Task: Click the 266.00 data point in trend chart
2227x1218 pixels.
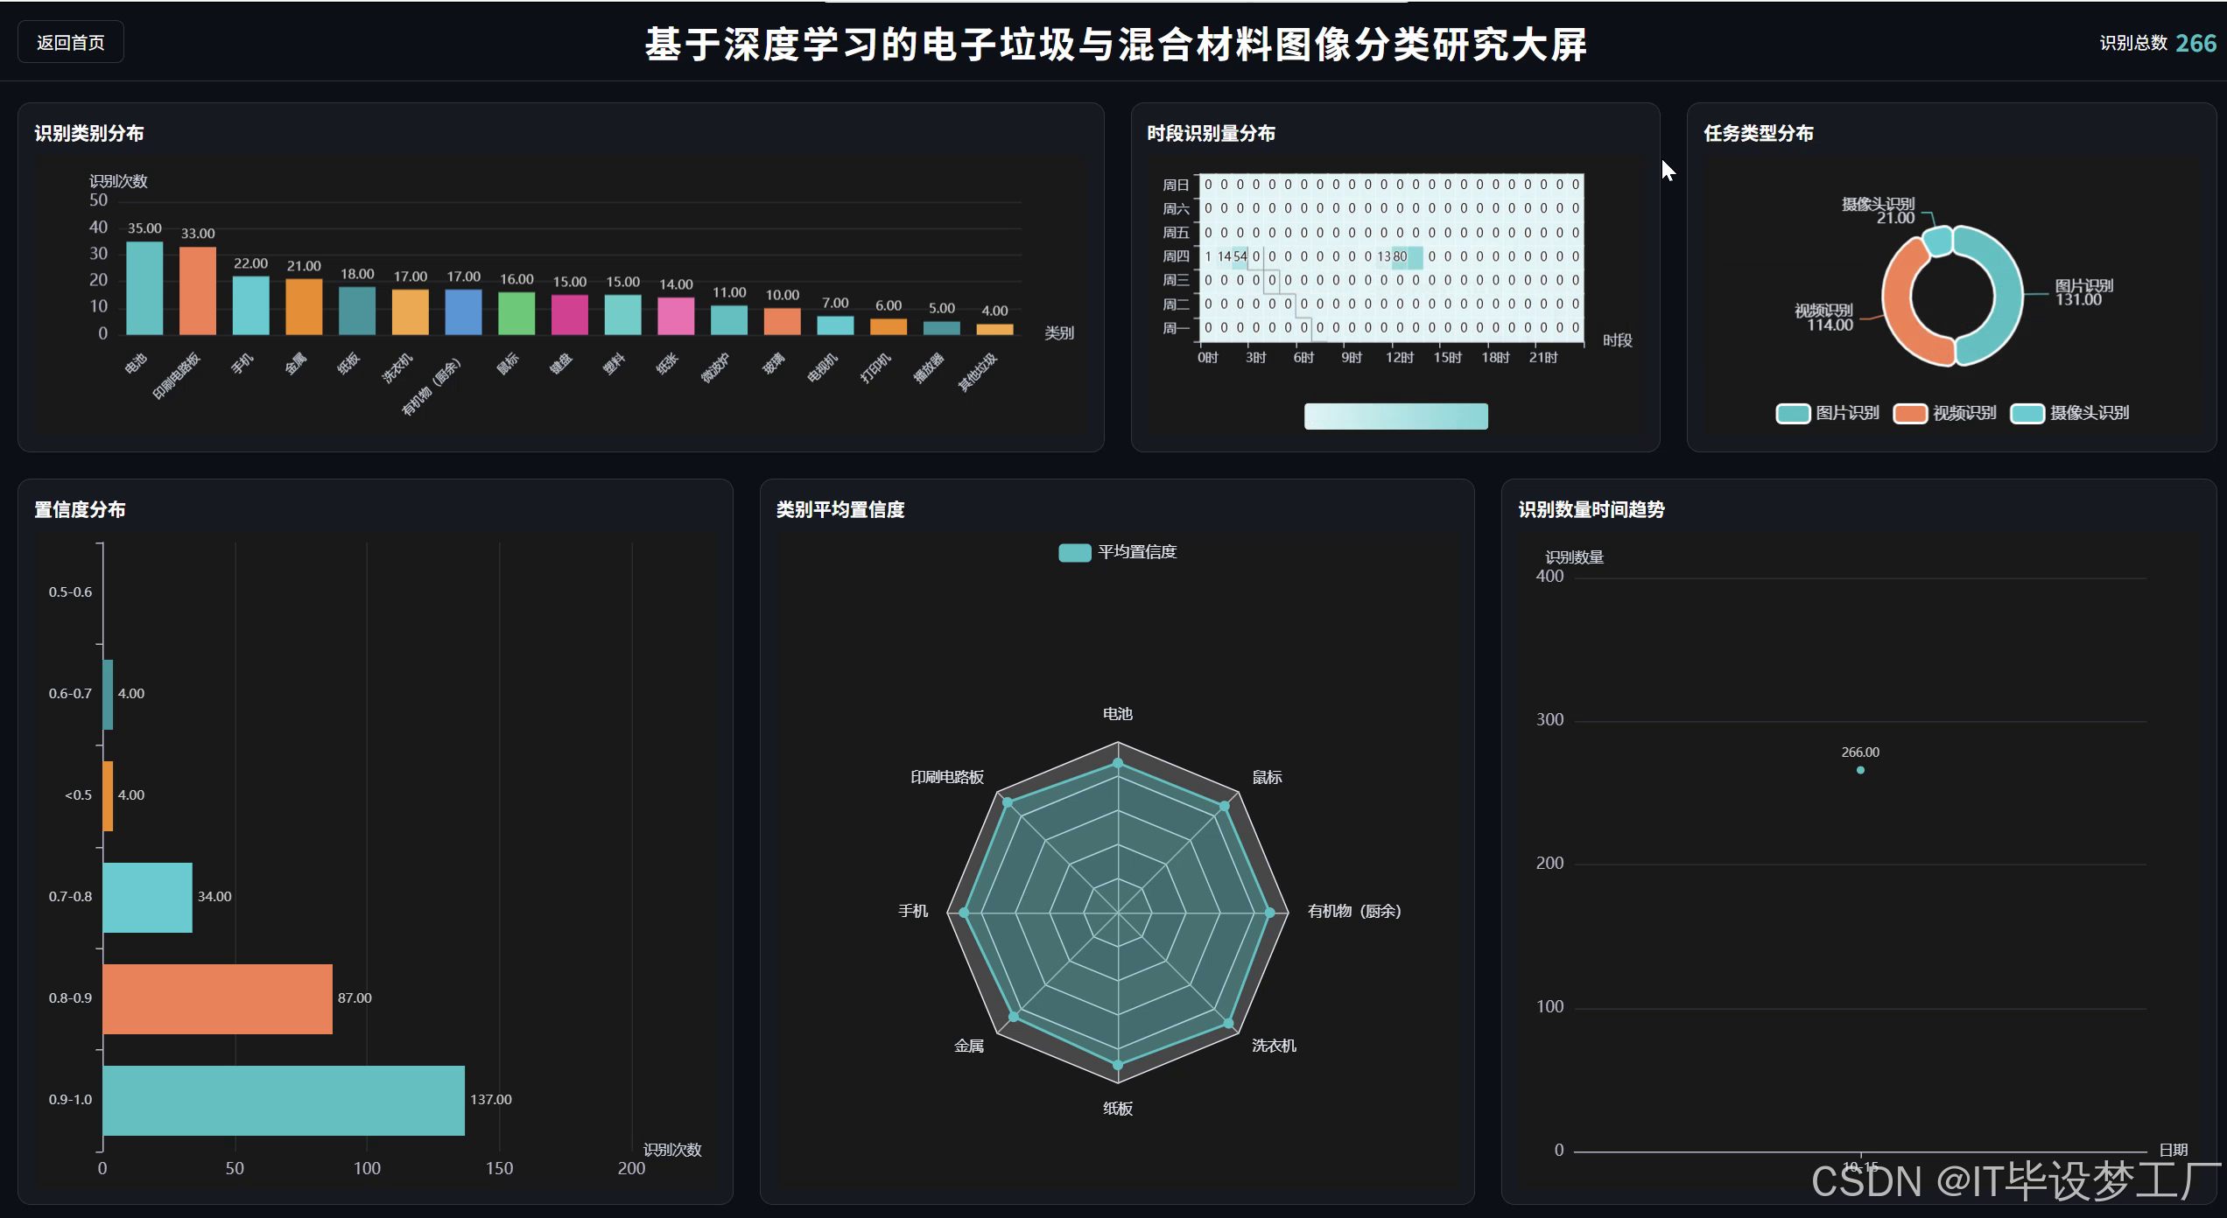Action: point(1860,770)
